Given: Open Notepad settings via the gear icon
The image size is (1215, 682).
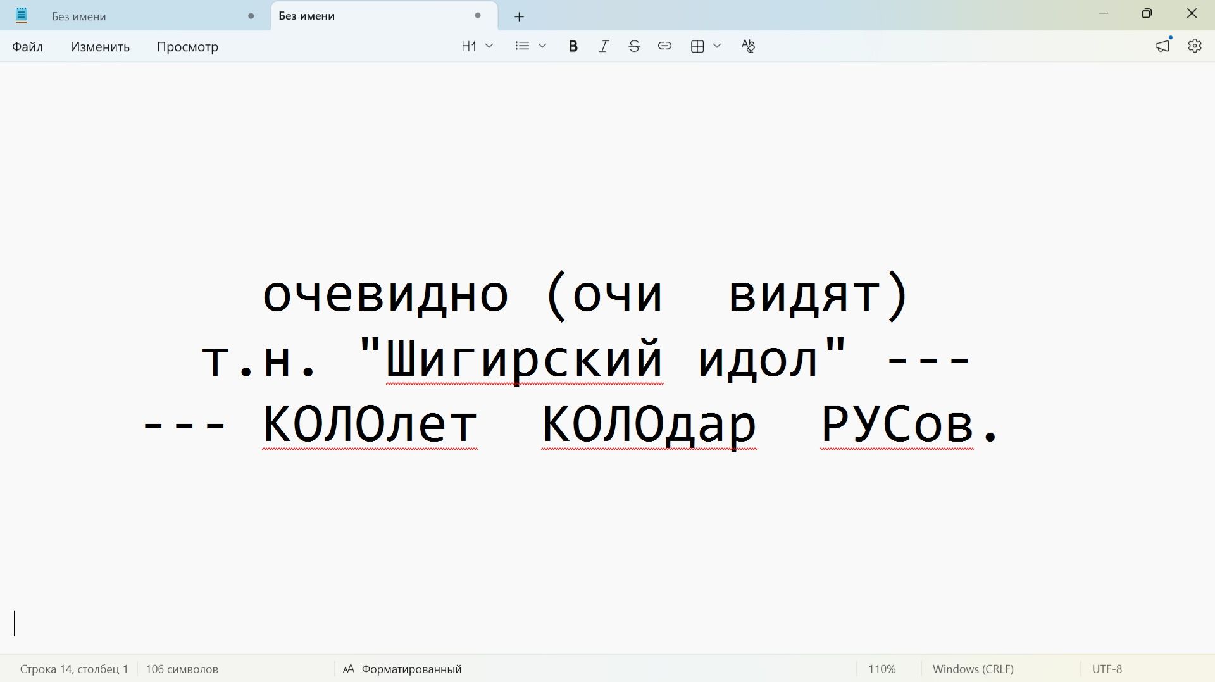Looking at the screenshot, I should click(x=1195, y=46).
